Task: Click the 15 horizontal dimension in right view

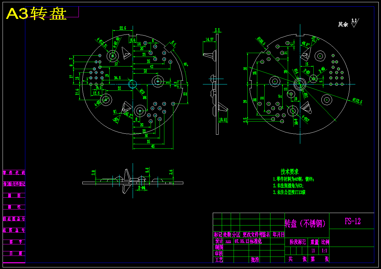Action: pos(306,64)
